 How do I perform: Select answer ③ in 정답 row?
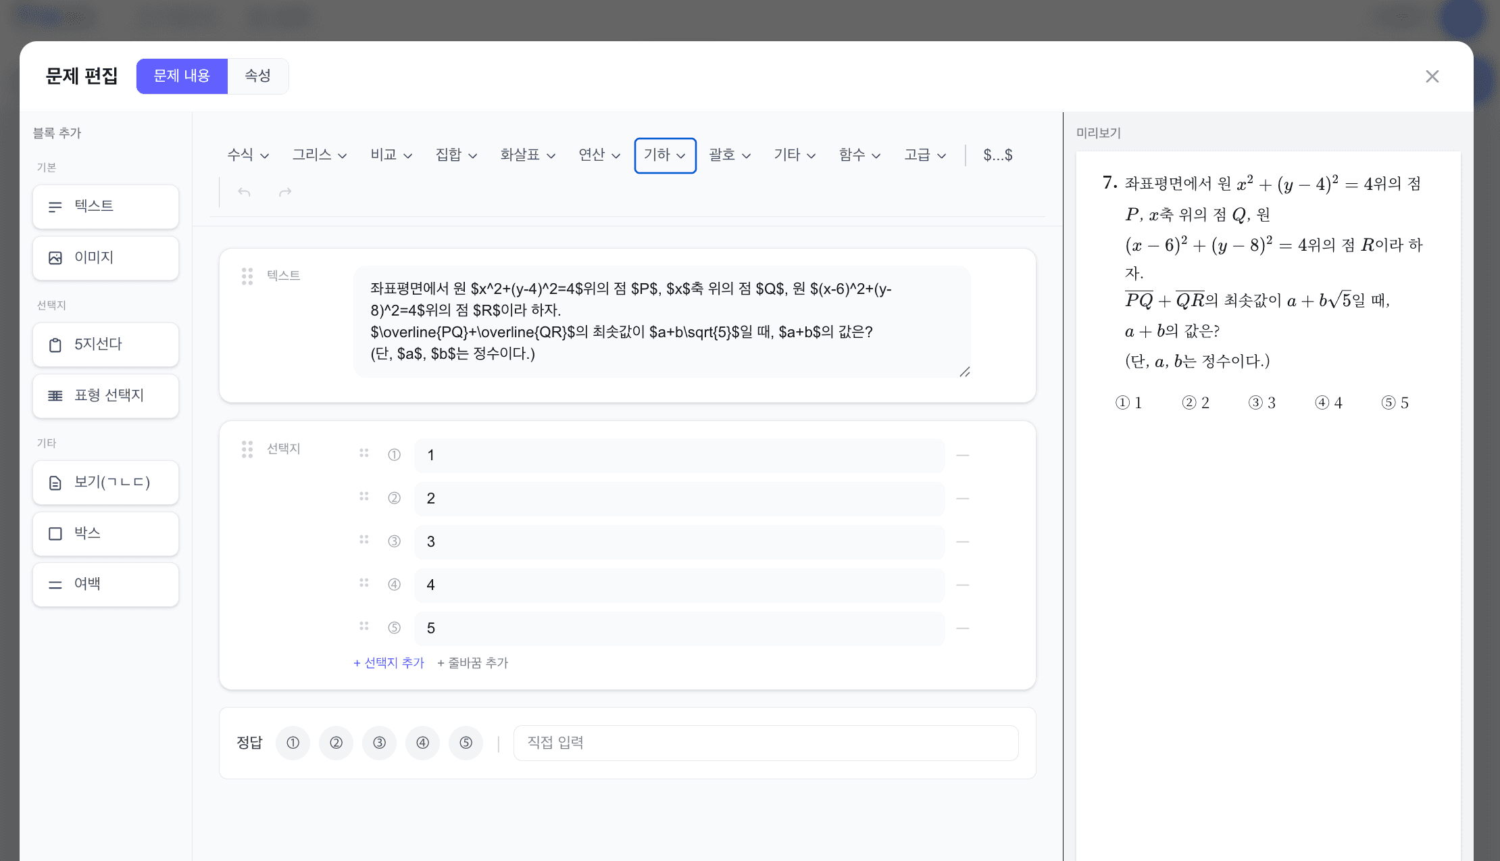[x=379, y=743]
